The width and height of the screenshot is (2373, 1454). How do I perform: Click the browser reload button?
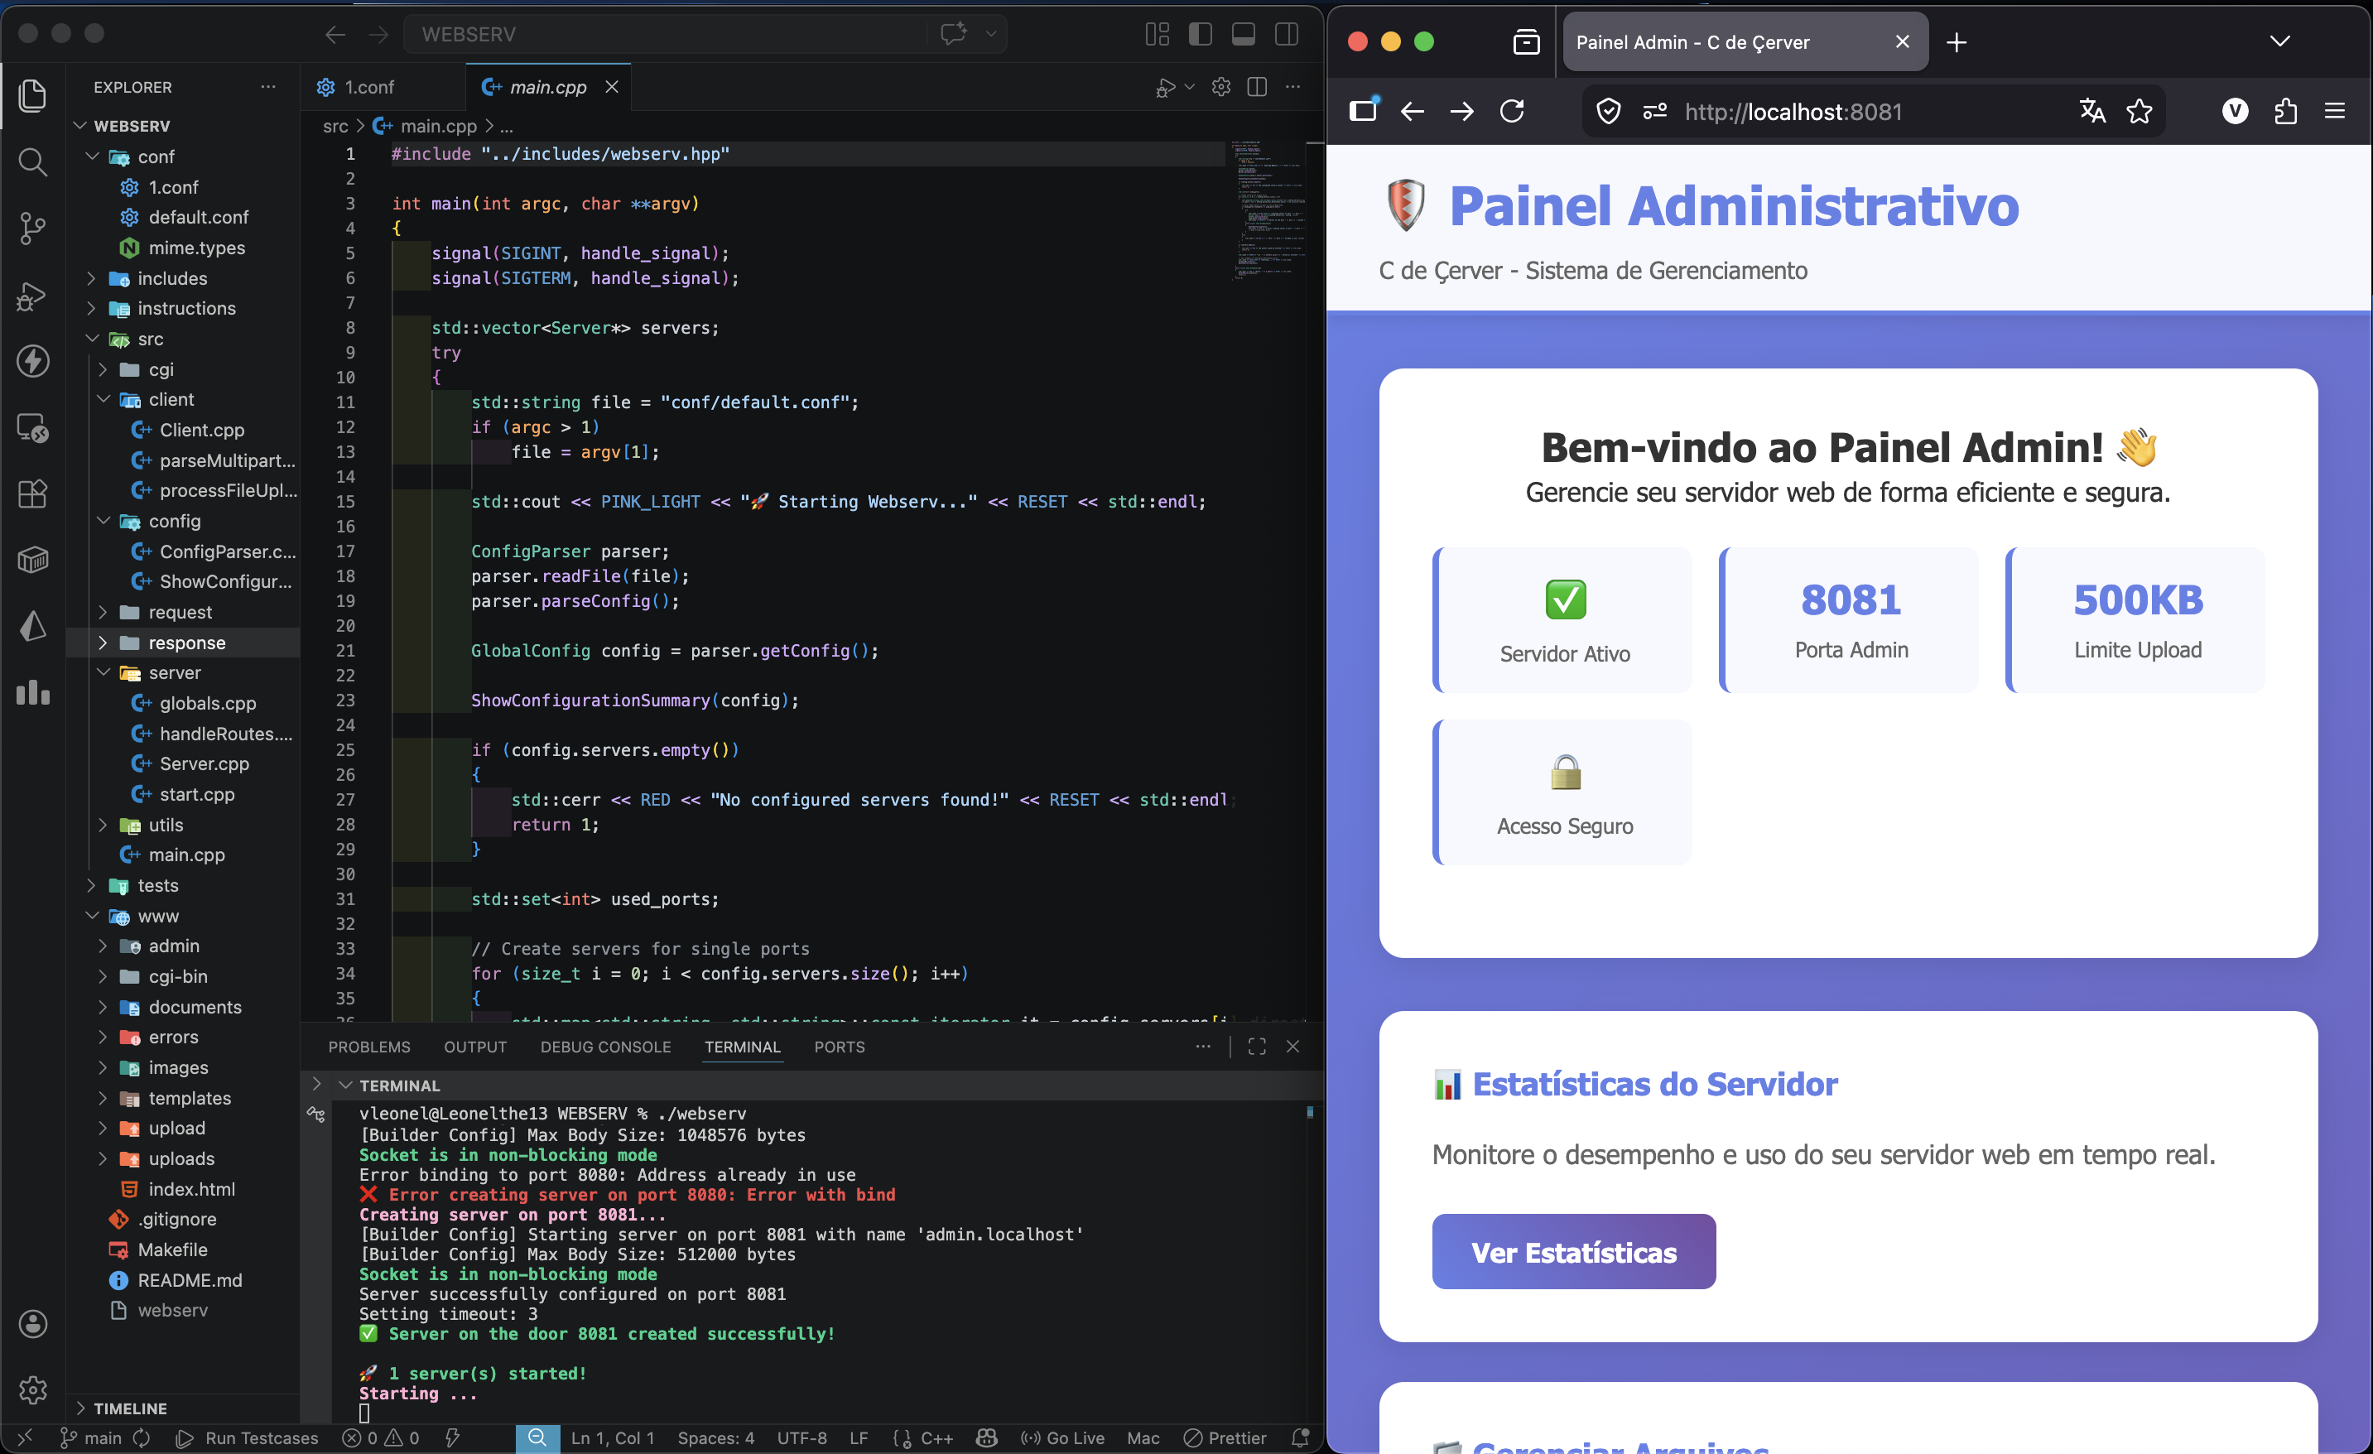coord(1512,112)
